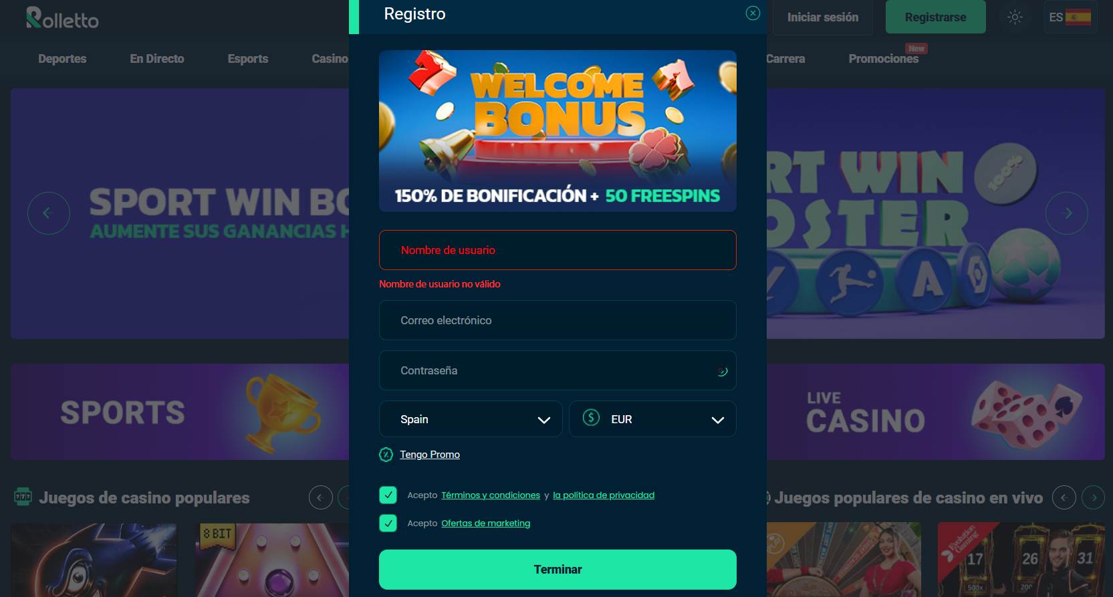The width and height of the screenshot is (1113, 597).
Task: Expand the EUR currency dropdown
Action: tap(652, 419)
